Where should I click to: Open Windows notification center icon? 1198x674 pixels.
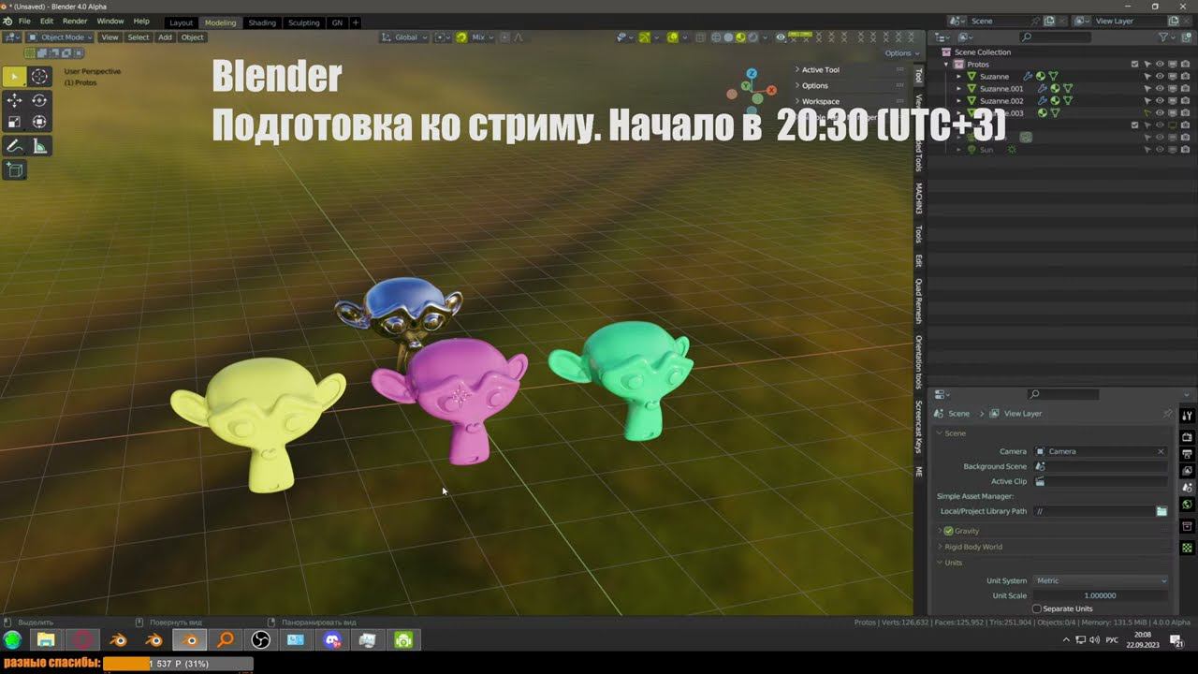(1177, 641)
